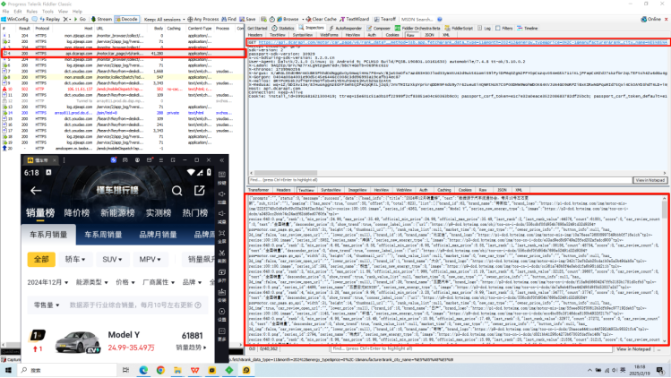Open the TextWizard tool
The width and height of the screenshot is (671, 378).
click(x=355, y=20)
